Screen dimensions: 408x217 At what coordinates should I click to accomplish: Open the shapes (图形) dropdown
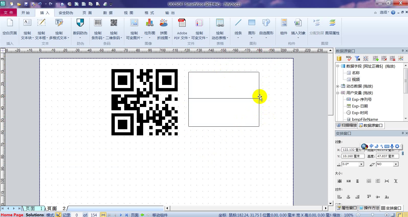252,38
